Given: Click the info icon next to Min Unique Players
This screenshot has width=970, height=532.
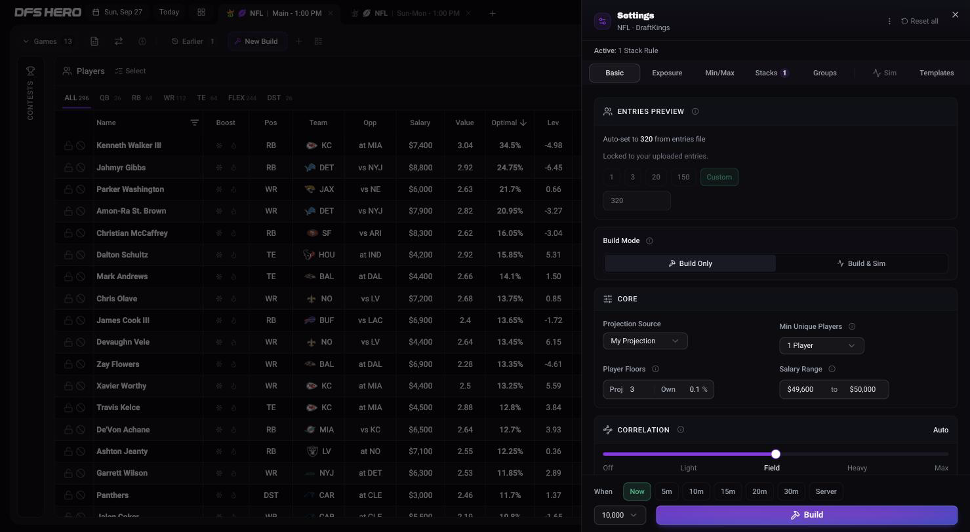Looking at the screenshot, I should pyautogui.click(x=852, y=326).
